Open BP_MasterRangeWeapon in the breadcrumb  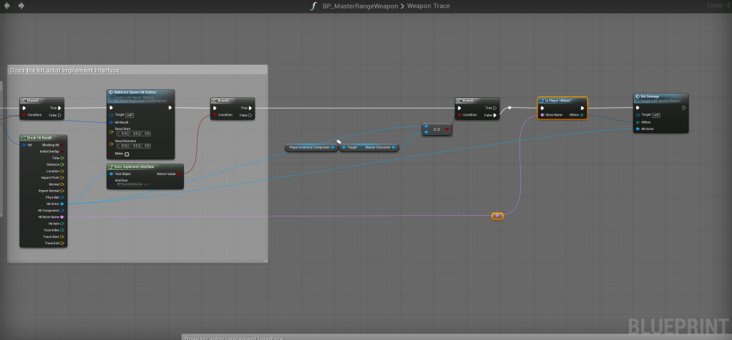click(360, 6)
